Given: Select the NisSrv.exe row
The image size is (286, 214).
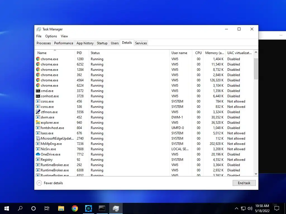Looking at the screenshot, I should pyautogui.click(x=144, y=149).
